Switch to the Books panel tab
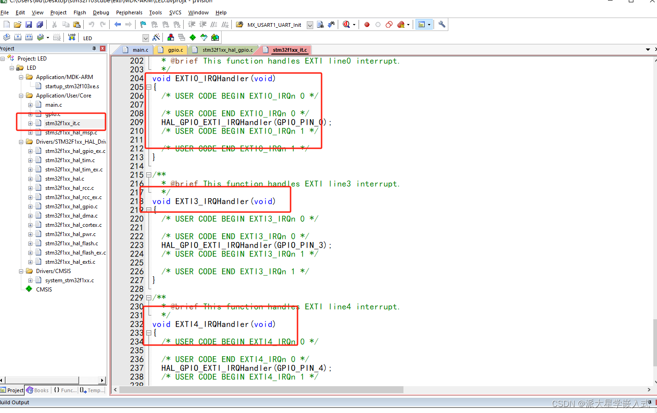 tap(37, 390)
